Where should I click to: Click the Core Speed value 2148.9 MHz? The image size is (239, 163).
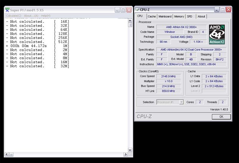168,76
